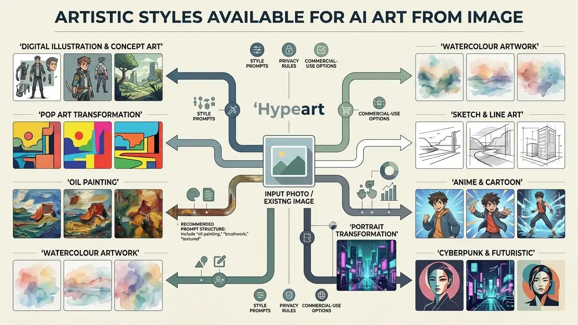Click the sliders icon in the bottom row
This screenshot has width=578, height=325.
point(261,296)
